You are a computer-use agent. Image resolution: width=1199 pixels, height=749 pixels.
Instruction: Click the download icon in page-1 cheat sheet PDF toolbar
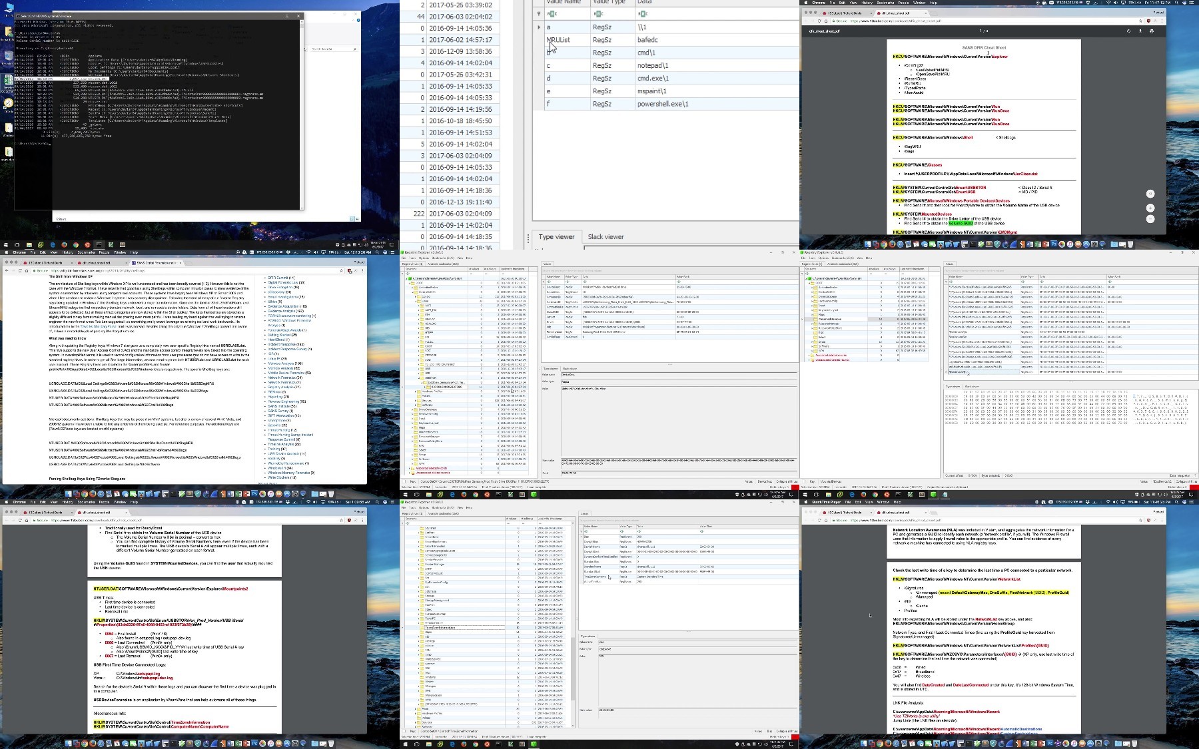click(1140, 31)
